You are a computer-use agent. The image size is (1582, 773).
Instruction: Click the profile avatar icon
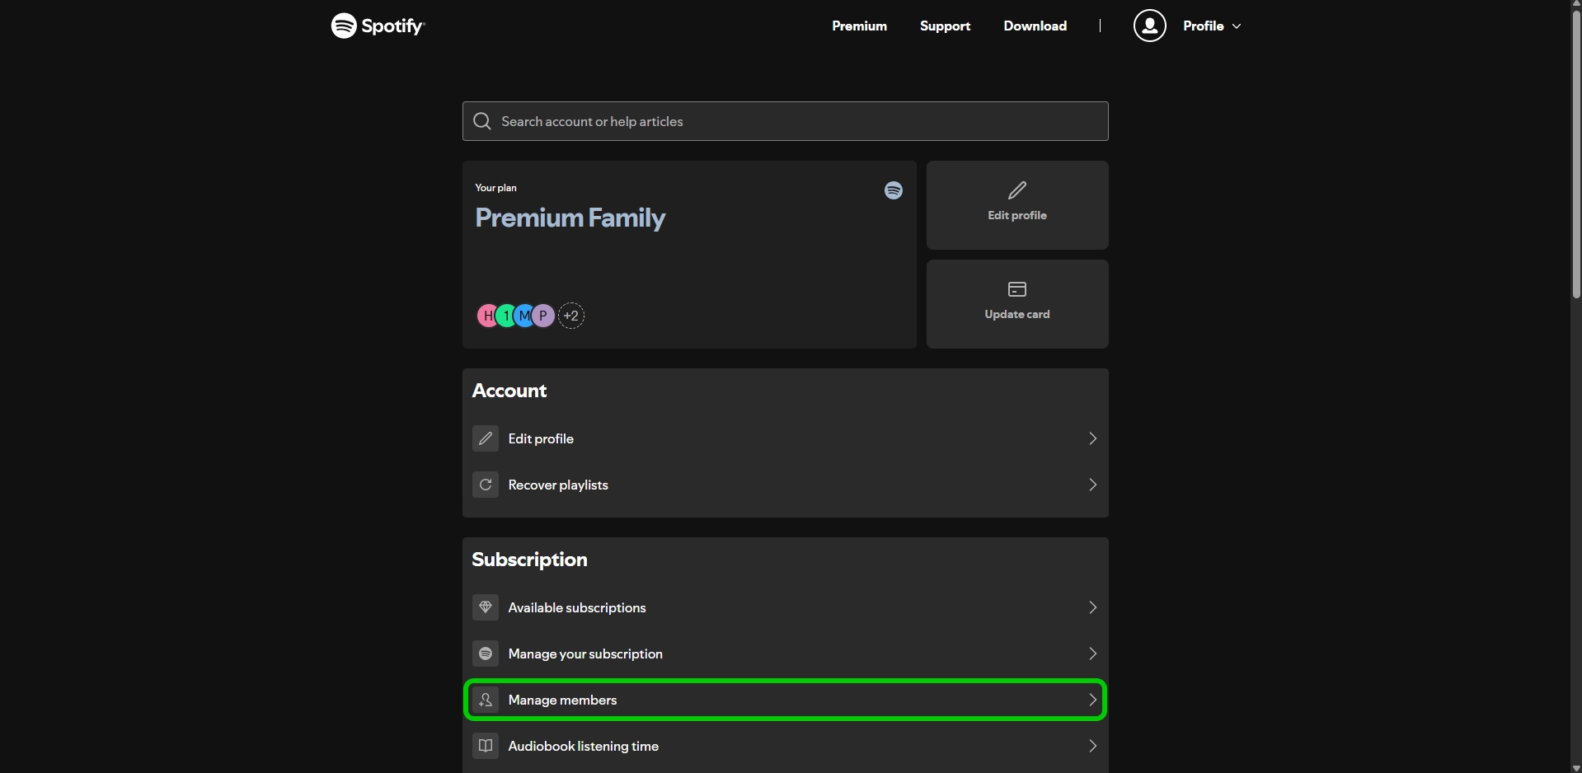pyautogui.click(x=1149, y=26)
